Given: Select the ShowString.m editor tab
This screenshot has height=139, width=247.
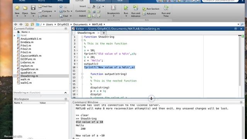Looking at the screenshot, I should point(86,33).
